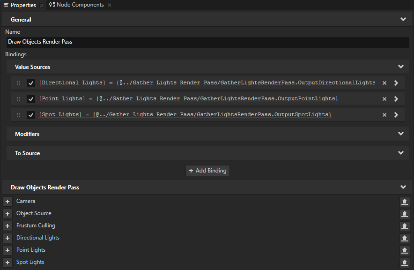Click the push-to-source icon for Camera
414x270 pixels.
click(x=405, y=202)
